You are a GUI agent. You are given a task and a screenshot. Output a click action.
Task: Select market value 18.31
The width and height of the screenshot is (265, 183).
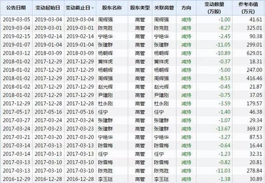256,61
